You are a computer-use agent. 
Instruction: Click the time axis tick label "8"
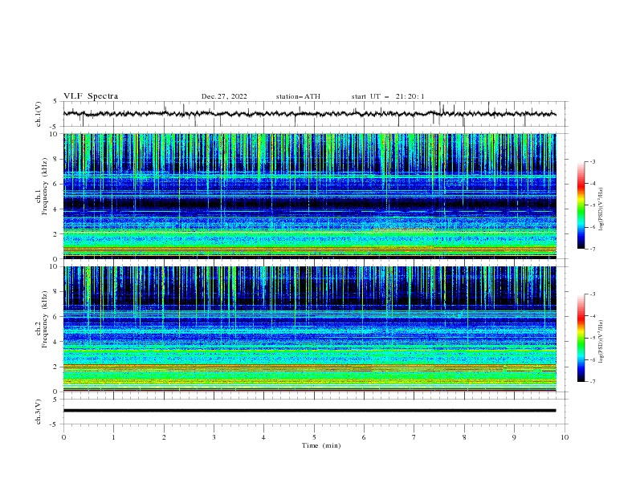pyautogui.click(x=464, y=437)
